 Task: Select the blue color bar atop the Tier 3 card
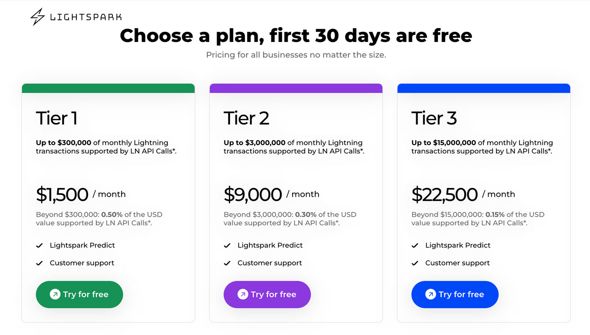(x=484, y=87)
